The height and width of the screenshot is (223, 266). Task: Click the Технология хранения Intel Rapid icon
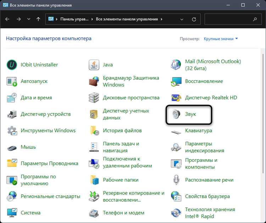point(176,213)
